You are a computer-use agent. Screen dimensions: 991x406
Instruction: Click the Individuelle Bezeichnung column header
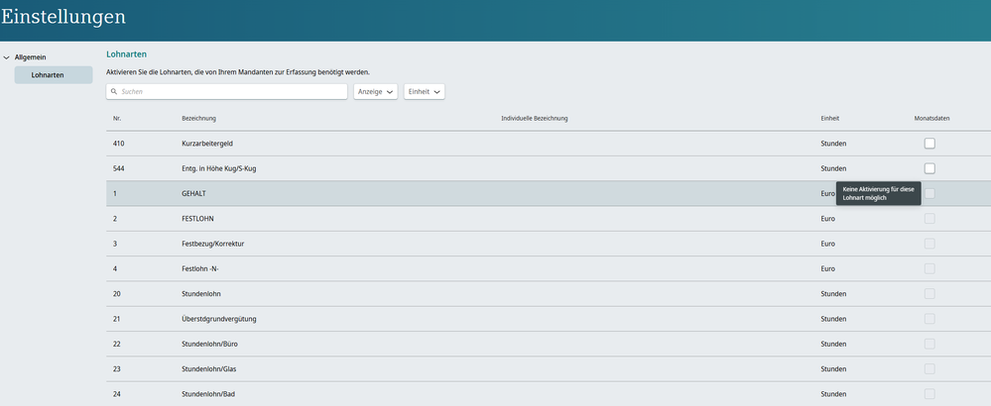tap(535, 119)
